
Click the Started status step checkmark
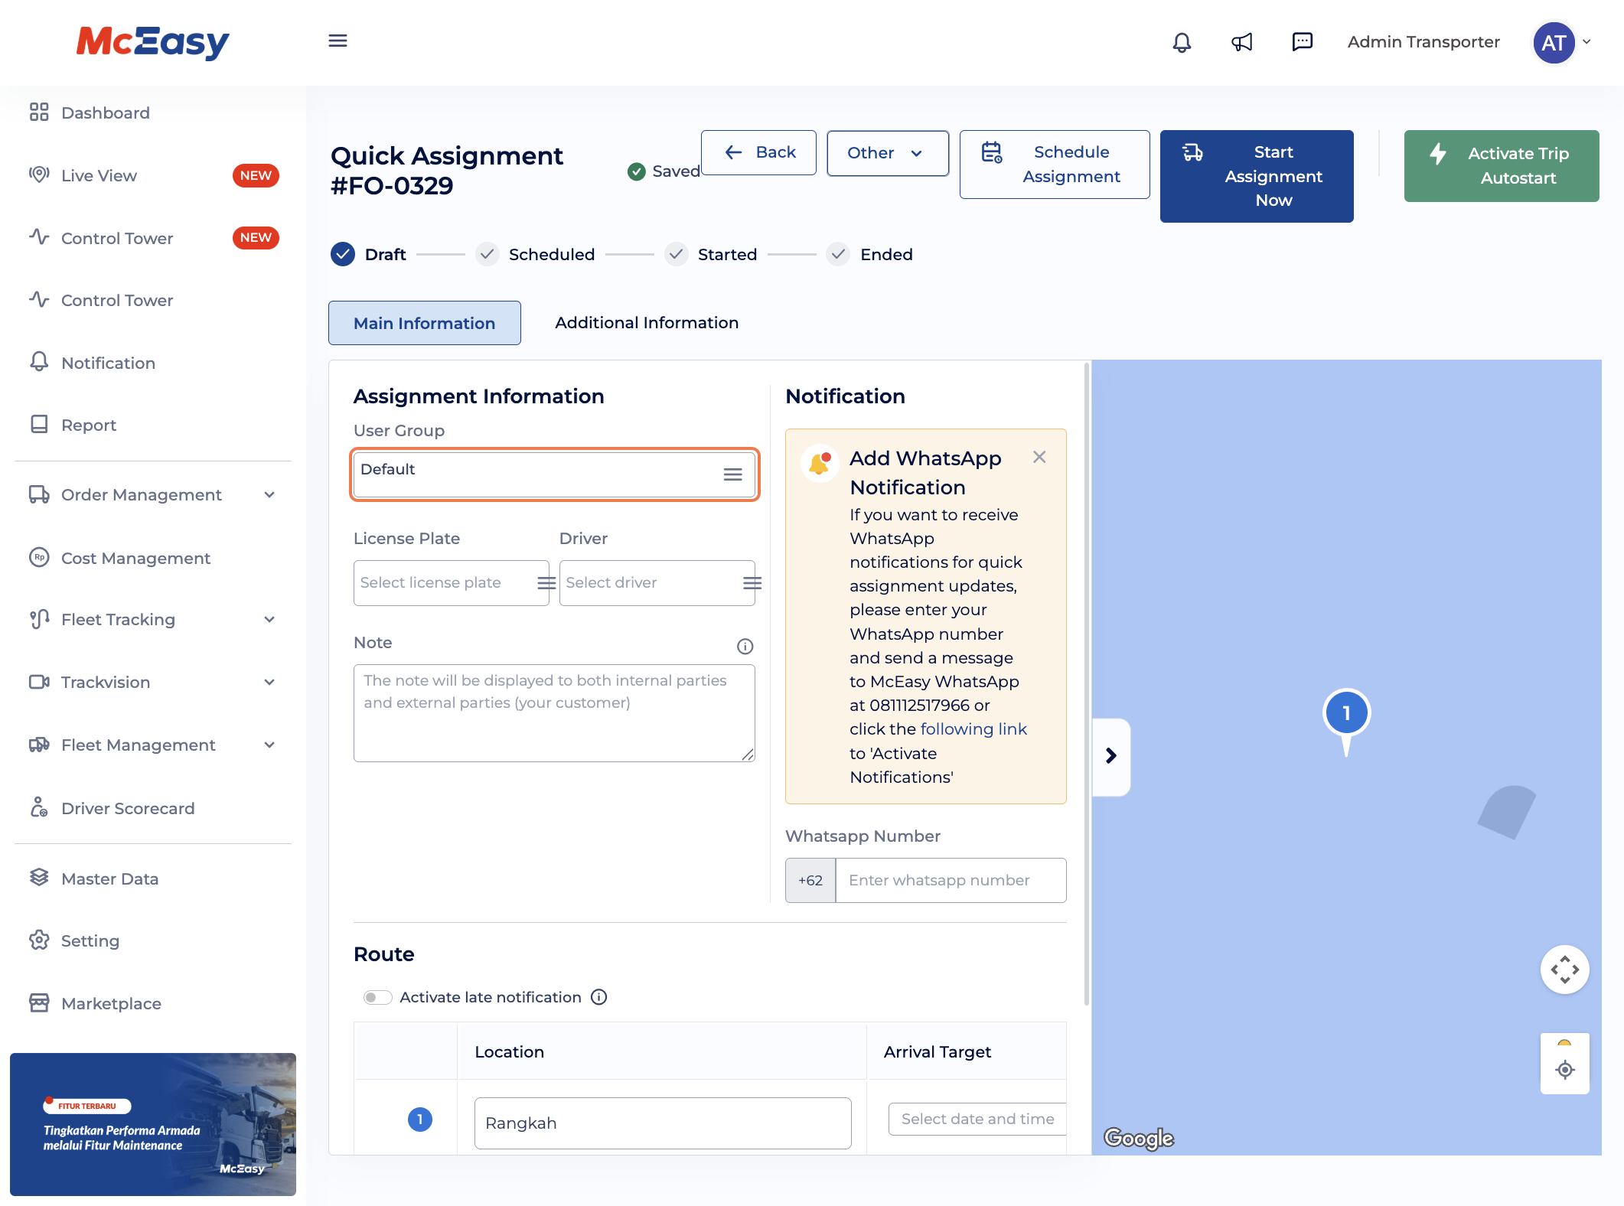coord(676,254)
